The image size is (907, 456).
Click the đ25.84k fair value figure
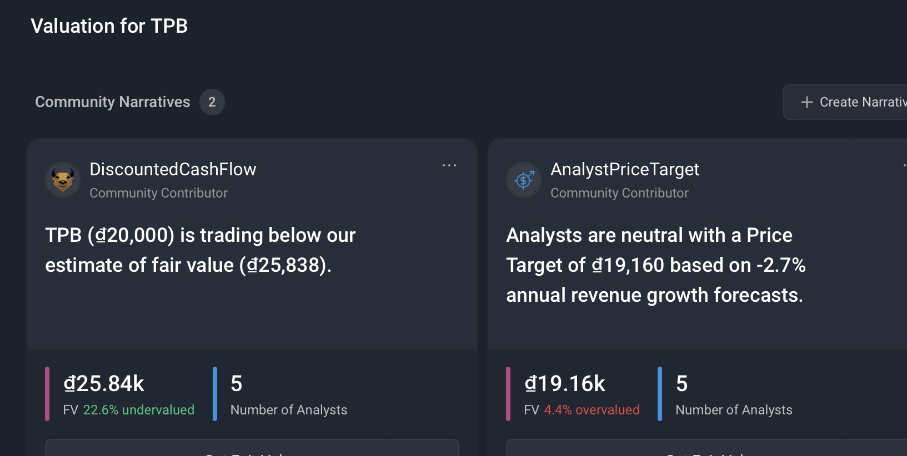104,383
